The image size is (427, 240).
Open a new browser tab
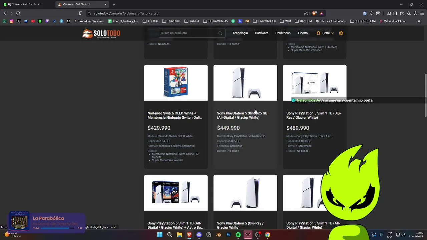pyautogui.click(x=114, y=4)
